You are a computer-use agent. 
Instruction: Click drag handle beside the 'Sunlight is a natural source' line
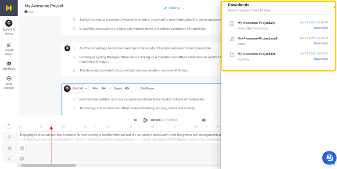pyautogui.click(x=74, y=20)
